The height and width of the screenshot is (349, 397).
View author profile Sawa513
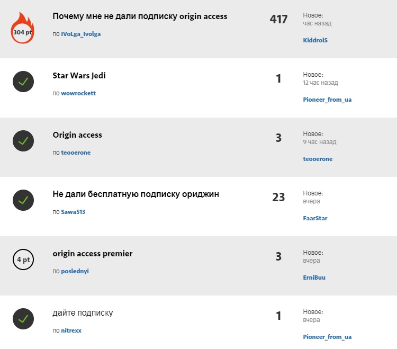tap(73, 212)
